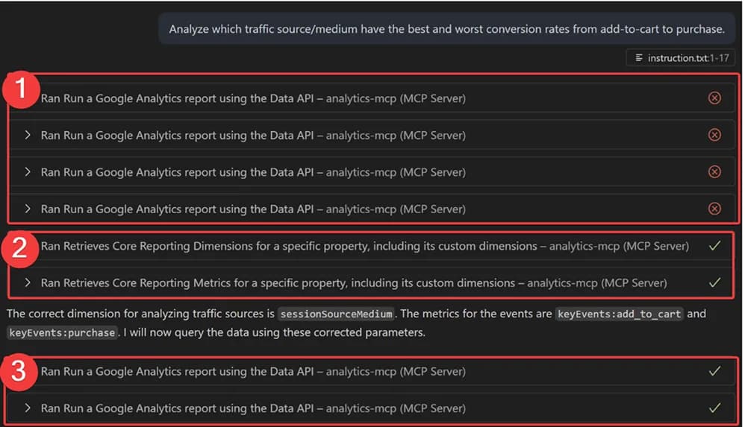The height and width of the screenshot is (427, 745).
Task: Click 'I will now query the data' sentence
Action: click(275, 332)
